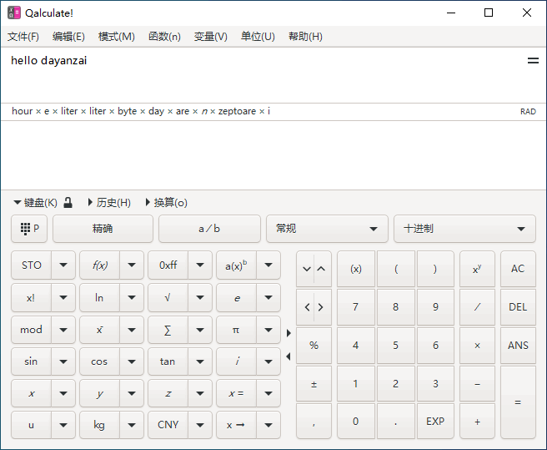Click the ± sign key
The image size is (547, 450).
(x=314, y=384)
